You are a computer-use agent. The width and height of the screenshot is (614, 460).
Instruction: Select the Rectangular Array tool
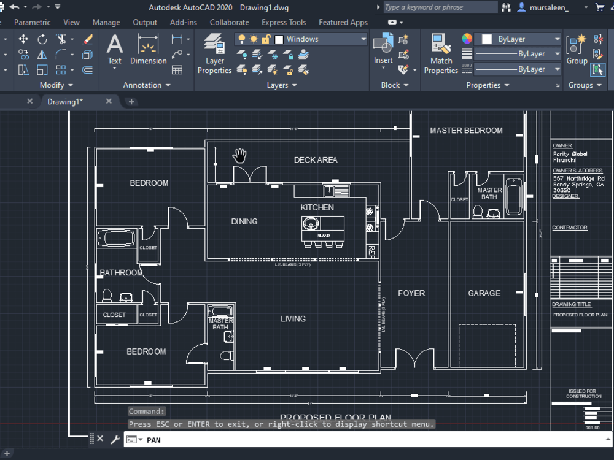click(x=61, y=70)
